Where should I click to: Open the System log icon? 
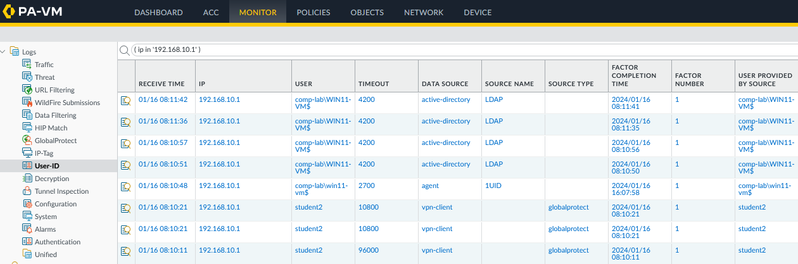point(27,216)
